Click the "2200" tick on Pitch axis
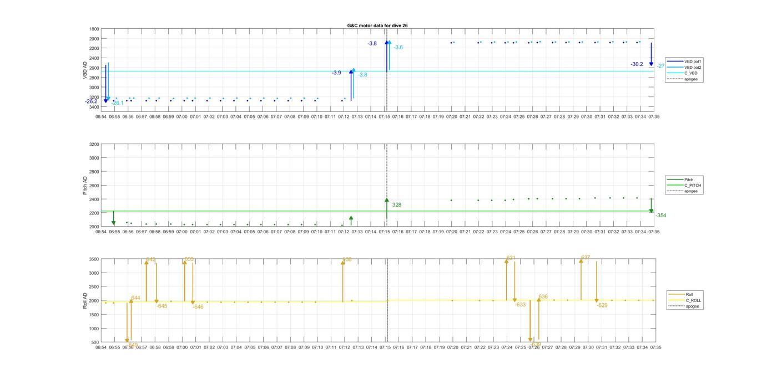The height and width of the screenshot is (384, 777). pyautogui.click(x=94, y=213)
